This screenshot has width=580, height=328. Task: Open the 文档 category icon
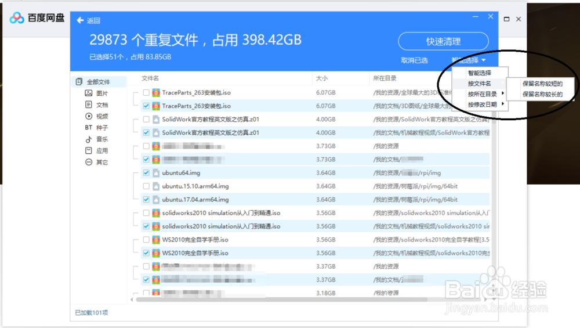click(88, 104)
